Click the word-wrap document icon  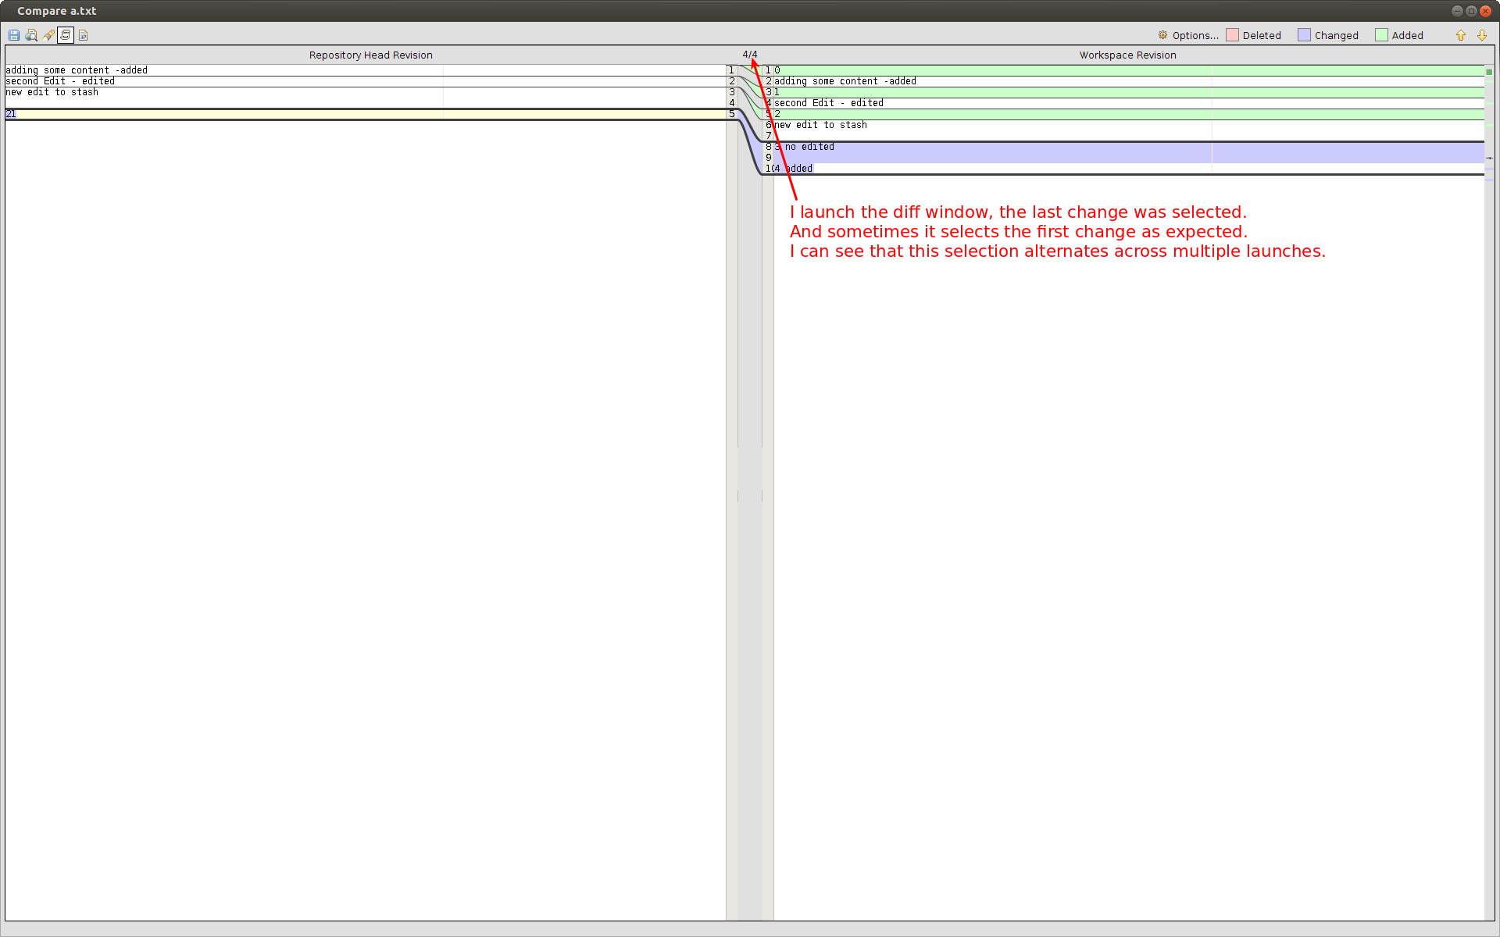click(x=83, y=35)
